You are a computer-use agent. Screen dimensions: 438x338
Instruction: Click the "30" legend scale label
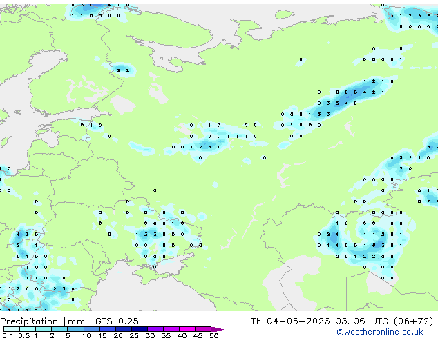(150, 335)
